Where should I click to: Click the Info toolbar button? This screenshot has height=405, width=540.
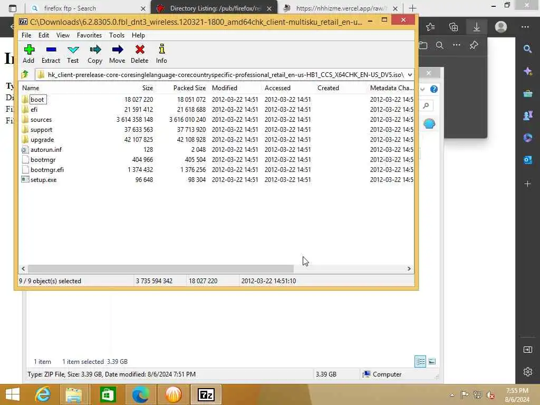tap(161, 54)
